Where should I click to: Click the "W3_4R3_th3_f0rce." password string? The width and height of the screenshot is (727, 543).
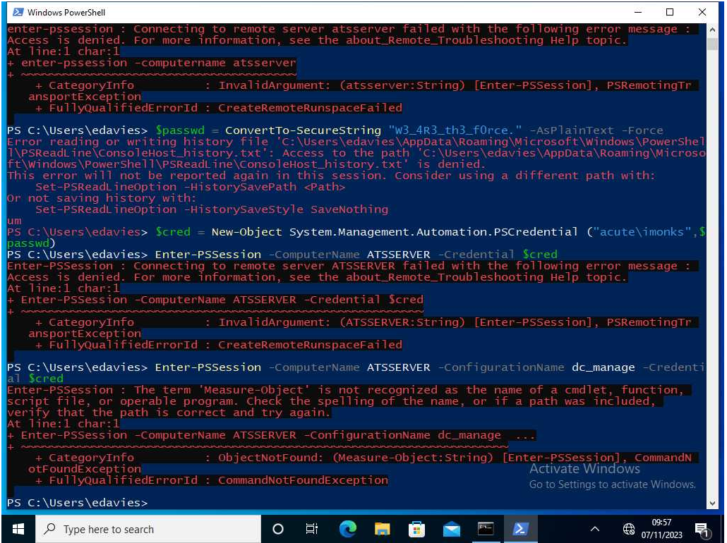pyautogui.click(x=455, y=130)
